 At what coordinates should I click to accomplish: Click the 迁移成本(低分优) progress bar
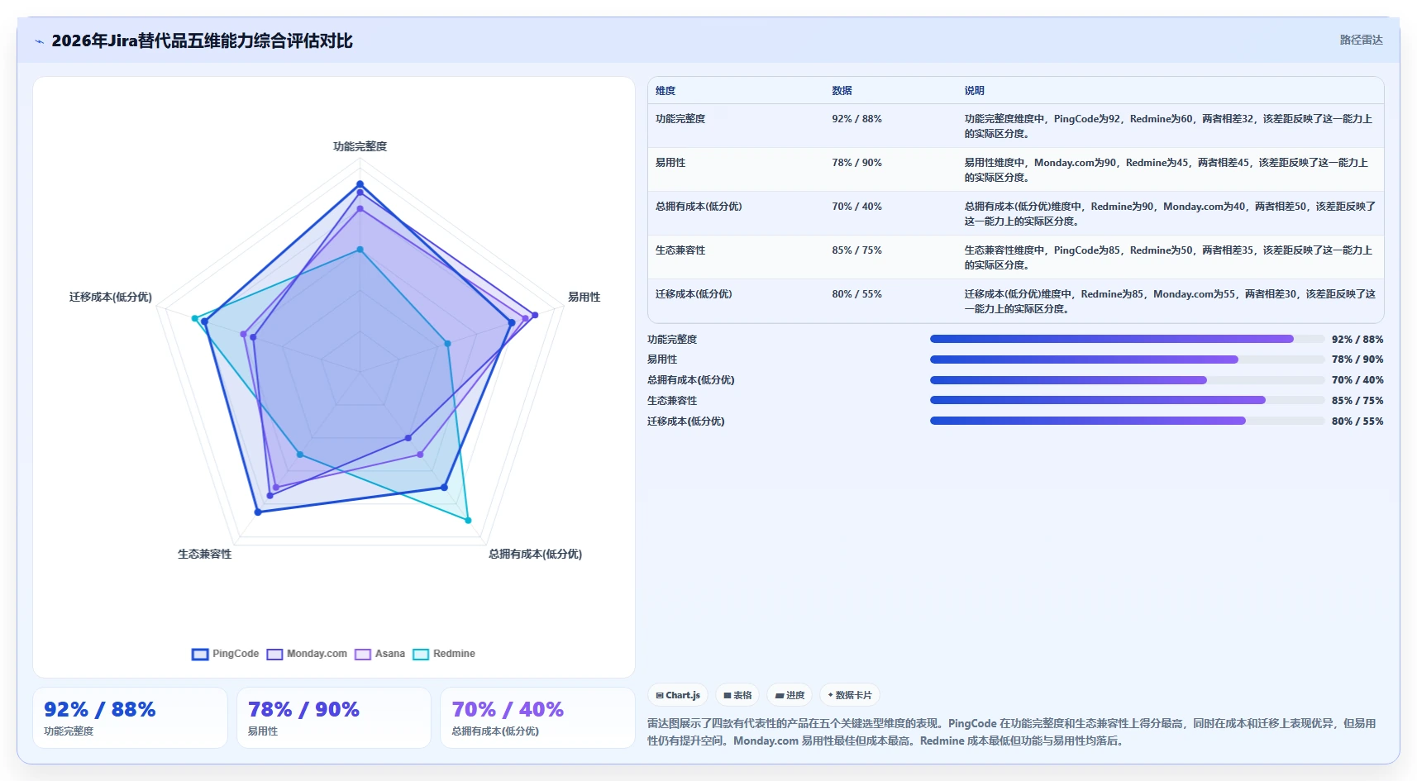tap(1127, 421)
